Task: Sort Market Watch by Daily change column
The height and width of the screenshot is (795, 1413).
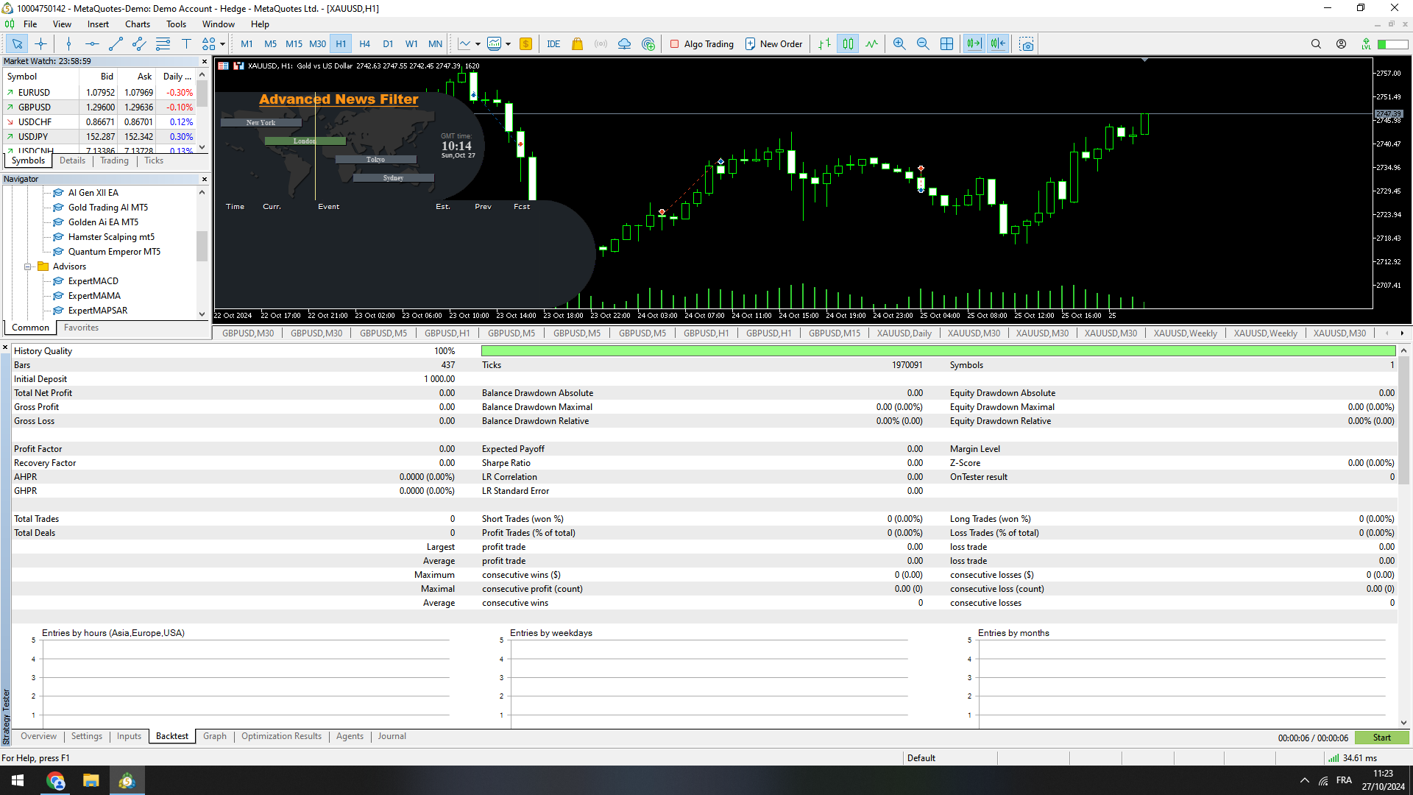Action: pyautogui.click(x=177, y=77)
